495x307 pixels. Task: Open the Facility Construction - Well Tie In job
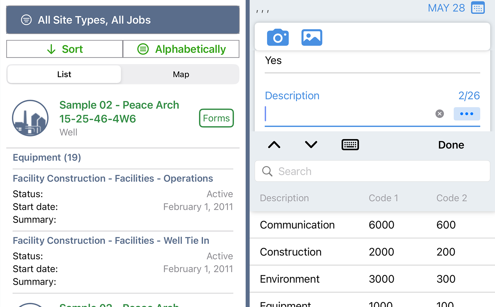111,240
